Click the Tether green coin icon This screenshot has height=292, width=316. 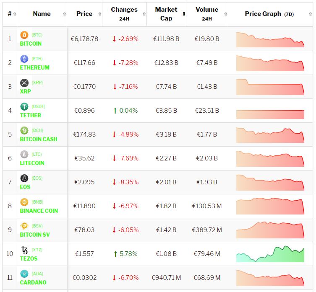(24, 106)
